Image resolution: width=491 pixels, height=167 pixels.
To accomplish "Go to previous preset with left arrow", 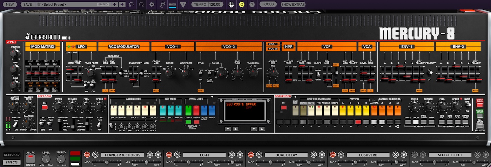I will coord(115,5).
